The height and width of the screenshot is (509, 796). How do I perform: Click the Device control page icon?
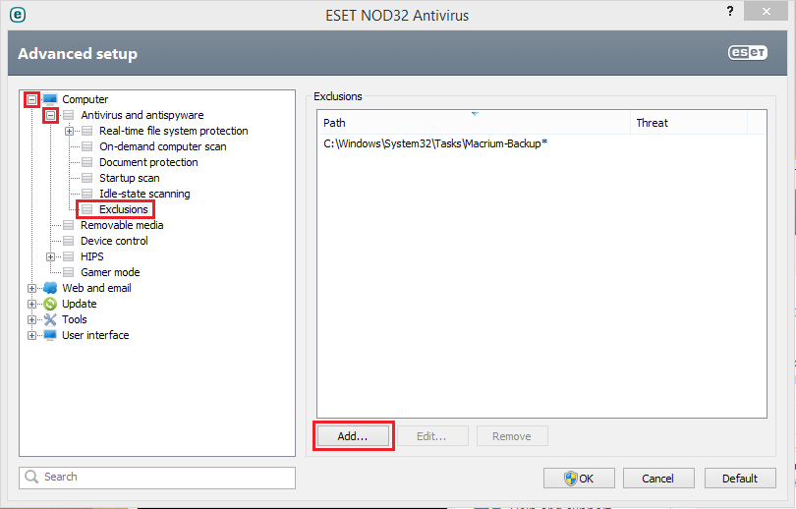tap(69, 241)
